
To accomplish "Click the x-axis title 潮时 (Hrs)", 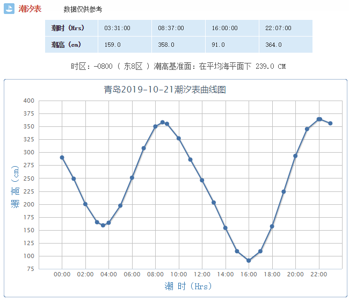I will click(x=188, y=286).
